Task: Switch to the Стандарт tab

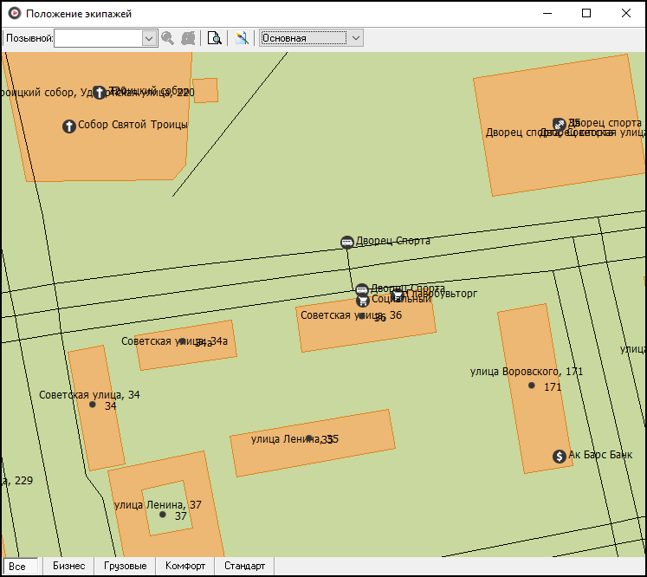Action: 244,566
